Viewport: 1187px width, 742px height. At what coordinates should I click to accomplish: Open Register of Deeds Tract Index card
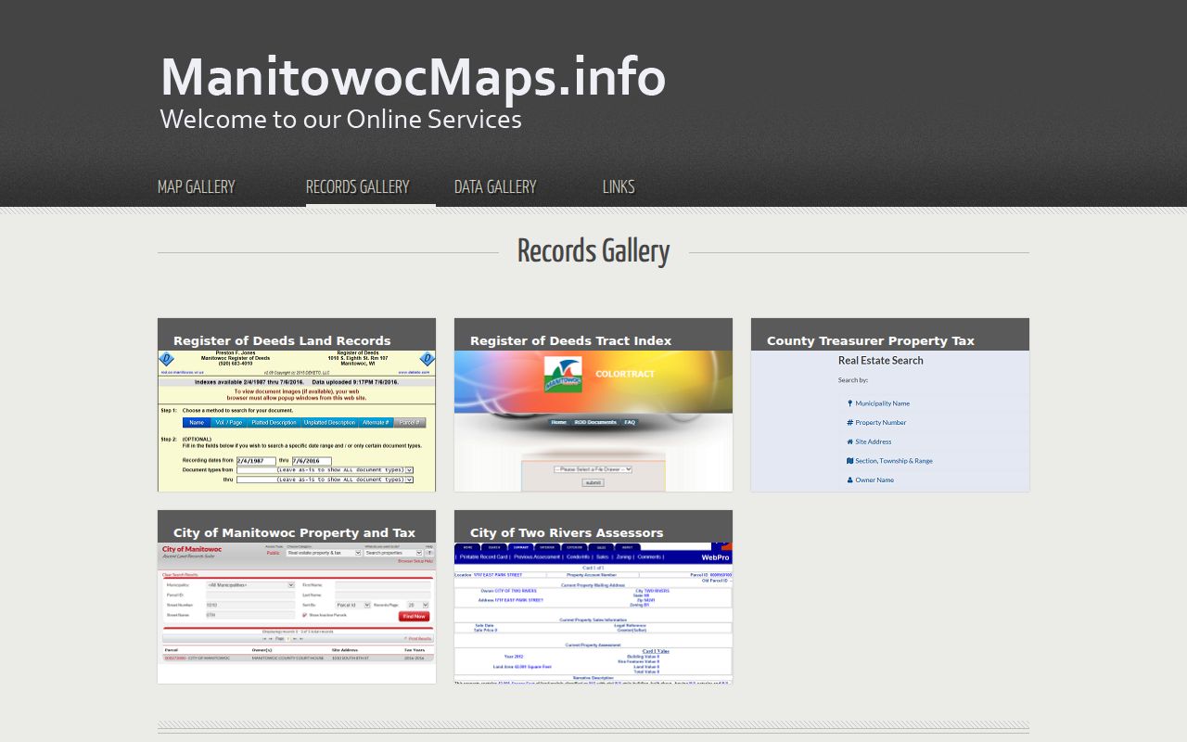pyautogui.click(x=593, y=405)
